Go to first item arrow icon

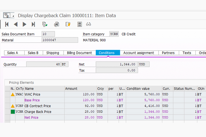point(7,24)
